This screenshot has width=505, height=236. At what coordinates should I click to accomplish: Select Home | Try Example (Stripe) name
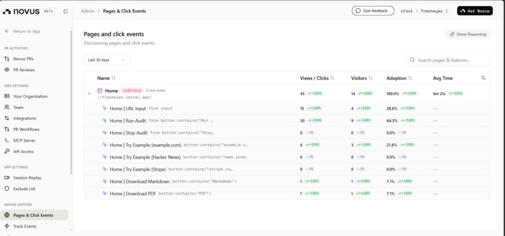(x=138, y=170)
